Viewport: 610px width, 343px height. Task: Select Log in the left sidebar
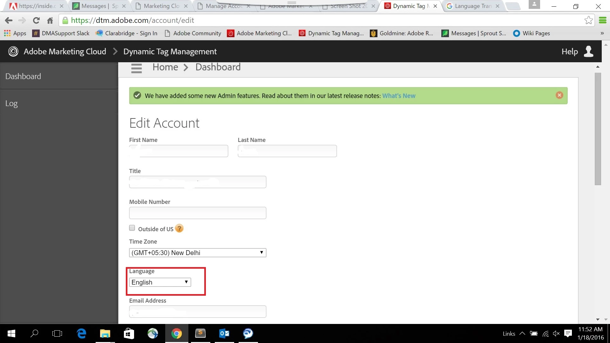tap(11, 104)
